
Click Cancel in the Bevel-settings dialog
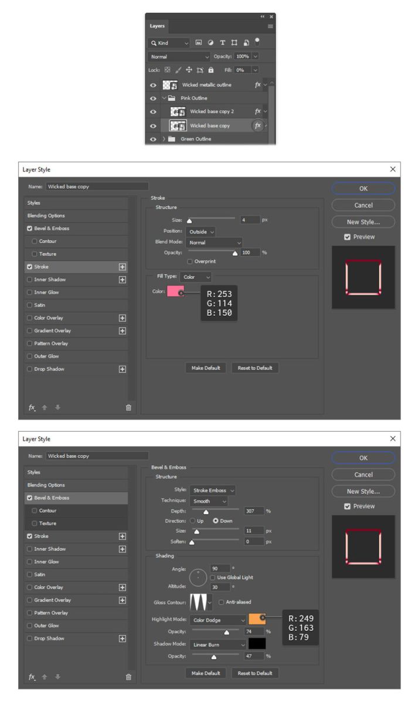pos(363,475)
